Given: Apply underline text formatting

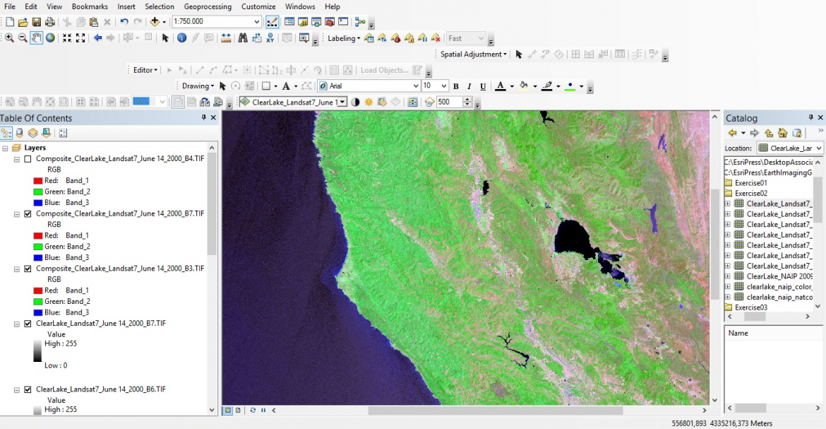Looking at the screenshot, I should coord(483,86).
